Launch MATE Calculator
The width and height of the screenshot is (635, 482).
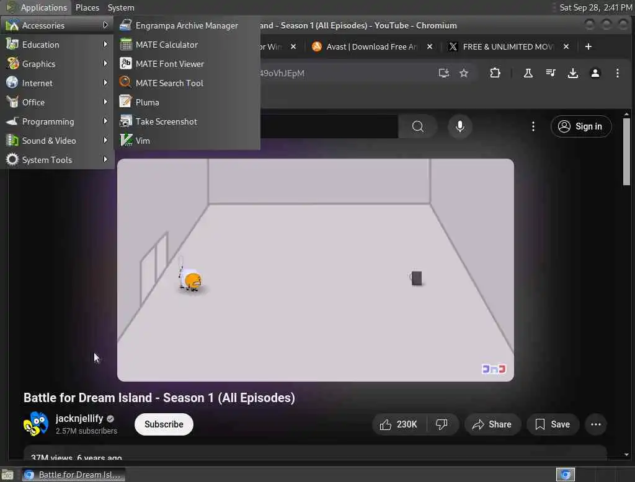(186, 45)
